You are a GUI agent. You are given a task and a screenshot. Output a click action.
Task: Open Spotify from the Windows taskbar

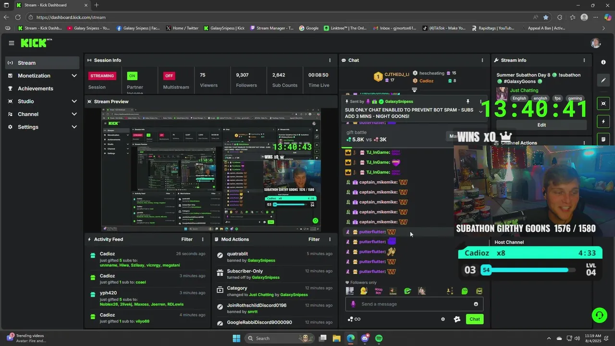379,338
